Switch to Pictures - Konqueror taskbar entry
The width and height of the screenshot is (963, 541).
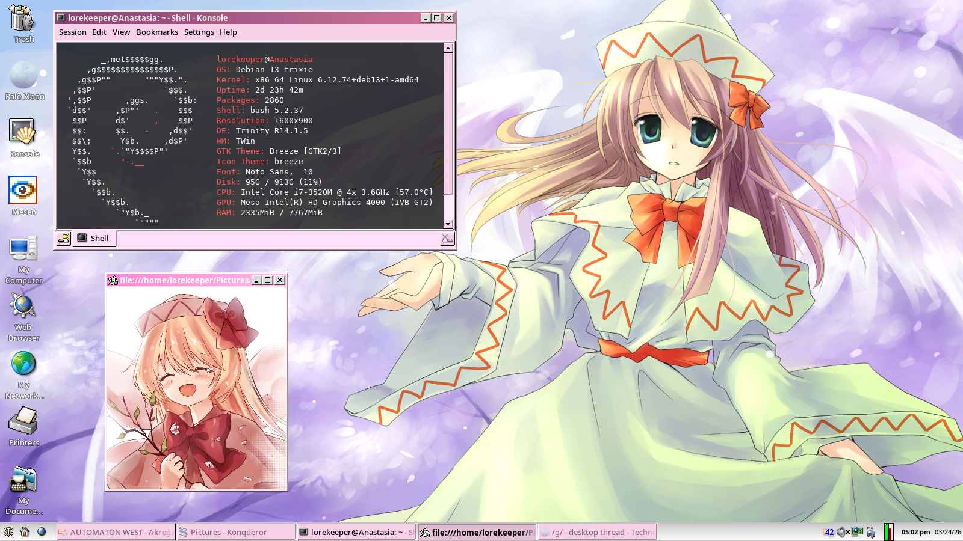point(236,532)
